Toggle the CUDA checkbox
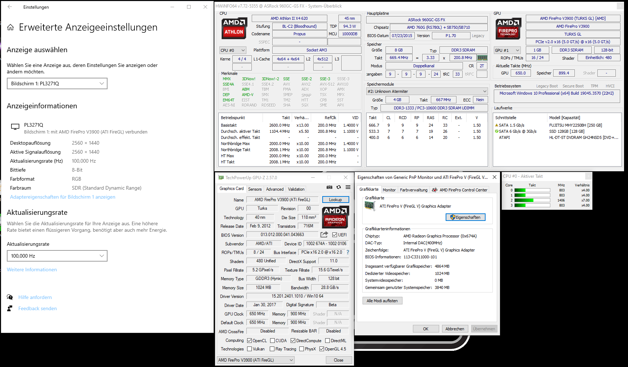This screenshot has height=367, width=628. click(273, 340)
